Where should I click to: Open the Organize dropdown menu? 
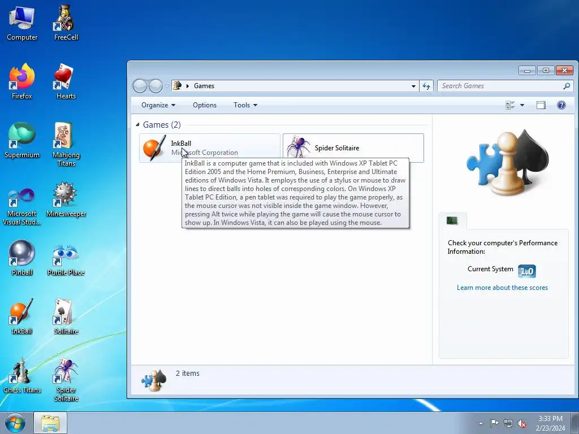158,105
